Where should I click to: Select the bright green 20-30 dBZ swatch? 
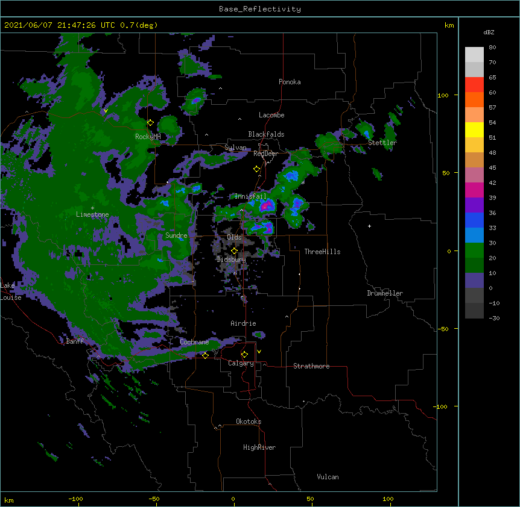click(474, 250)
